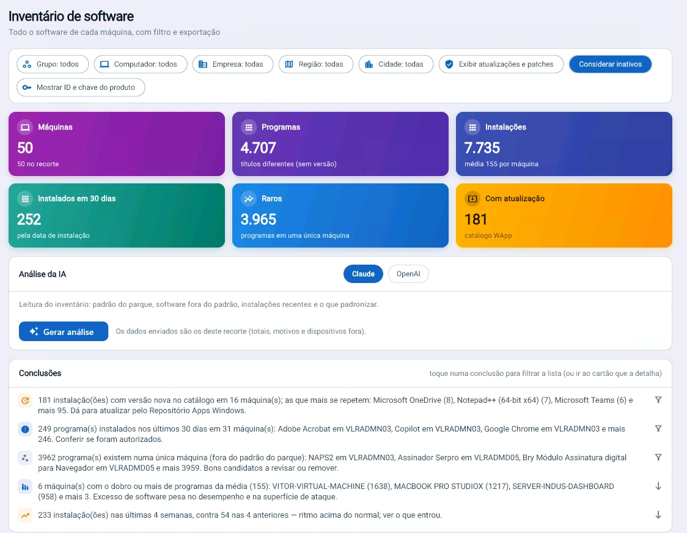Select the Claude analysis tab
Screen dimensions: 687x533
363,274
